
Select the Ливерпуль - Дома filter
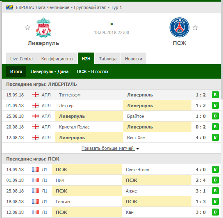[x=50, y=71]
